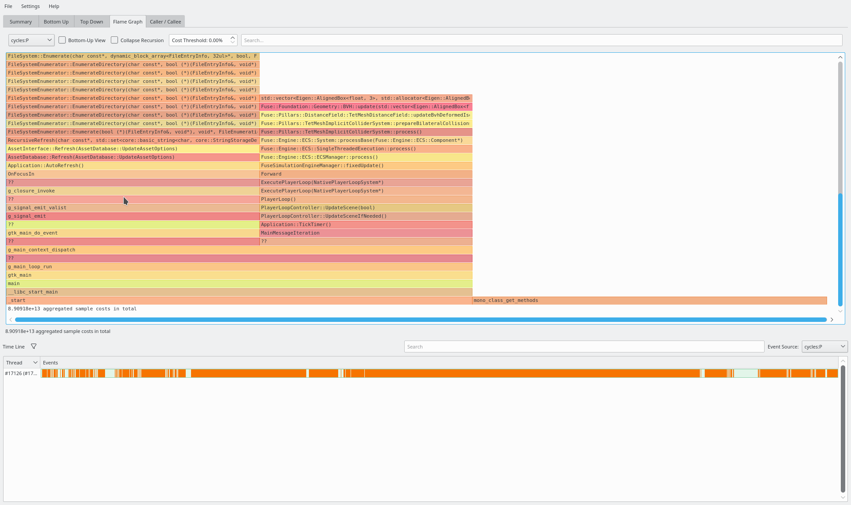
Task: Click the flame graph Search field
Action: (x=542, y=40)
